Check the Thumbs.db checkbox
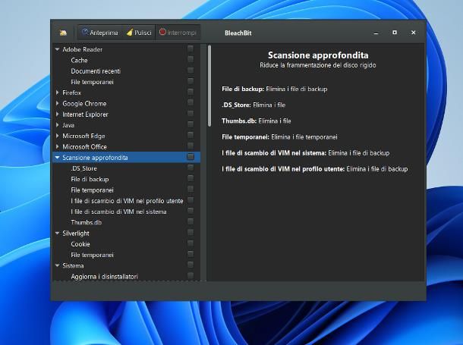 (x=191, y=221)
